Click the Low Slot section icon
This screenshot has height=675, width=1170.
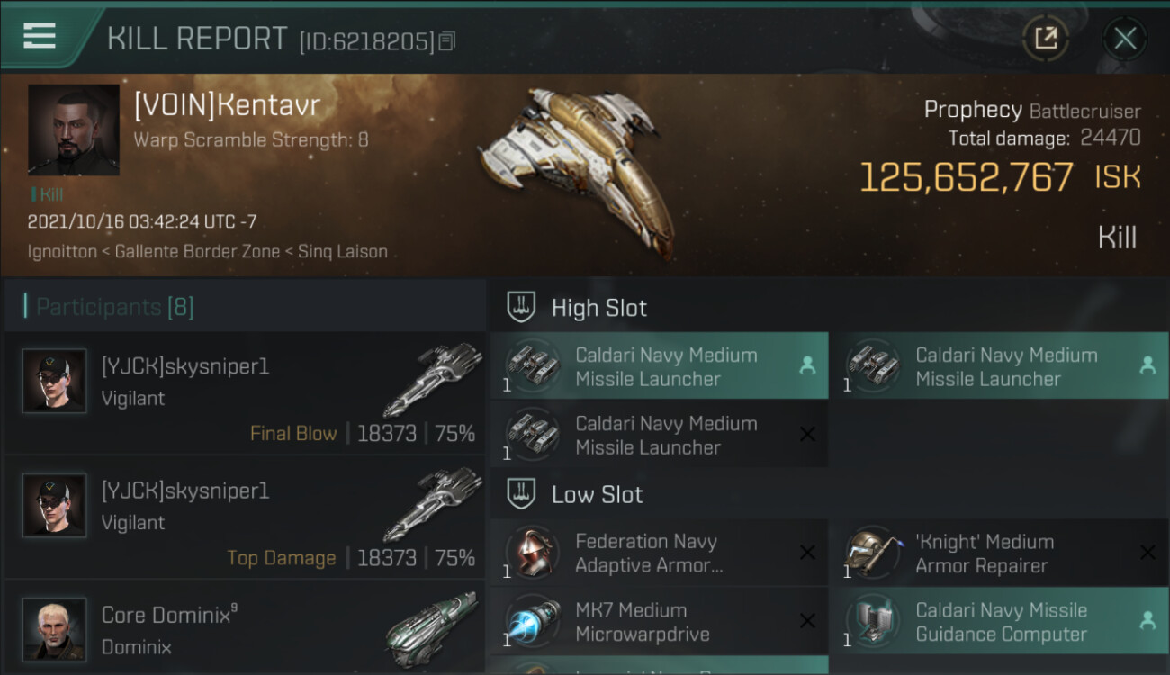(x=522, y=494)
